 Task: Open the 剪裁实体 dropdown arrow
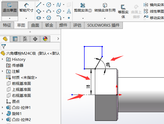point(83,18)
